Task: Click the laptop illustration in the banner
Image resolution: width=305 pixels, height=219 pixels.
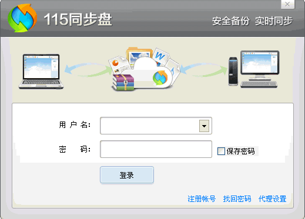Action: (41, 72)
